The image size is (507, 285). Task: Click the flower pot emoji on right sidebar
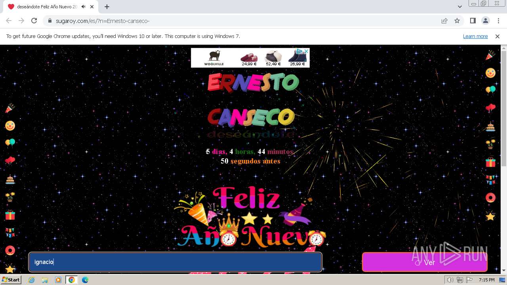pos(490,144)
